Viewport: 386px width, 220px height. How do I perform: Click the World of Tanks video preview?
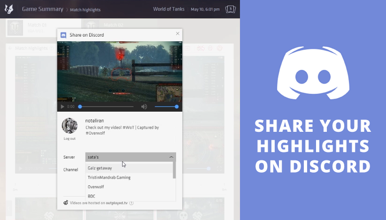pos(120,71)
